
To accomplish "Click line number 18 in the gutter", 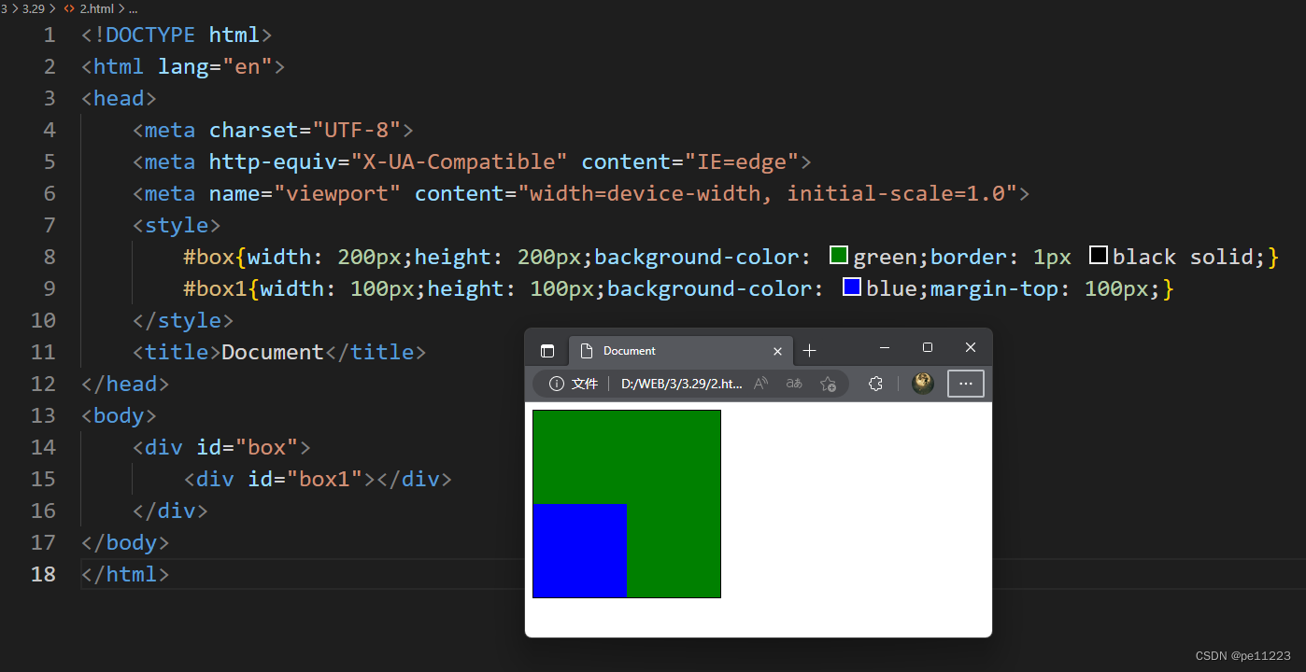I will point(43,574).
